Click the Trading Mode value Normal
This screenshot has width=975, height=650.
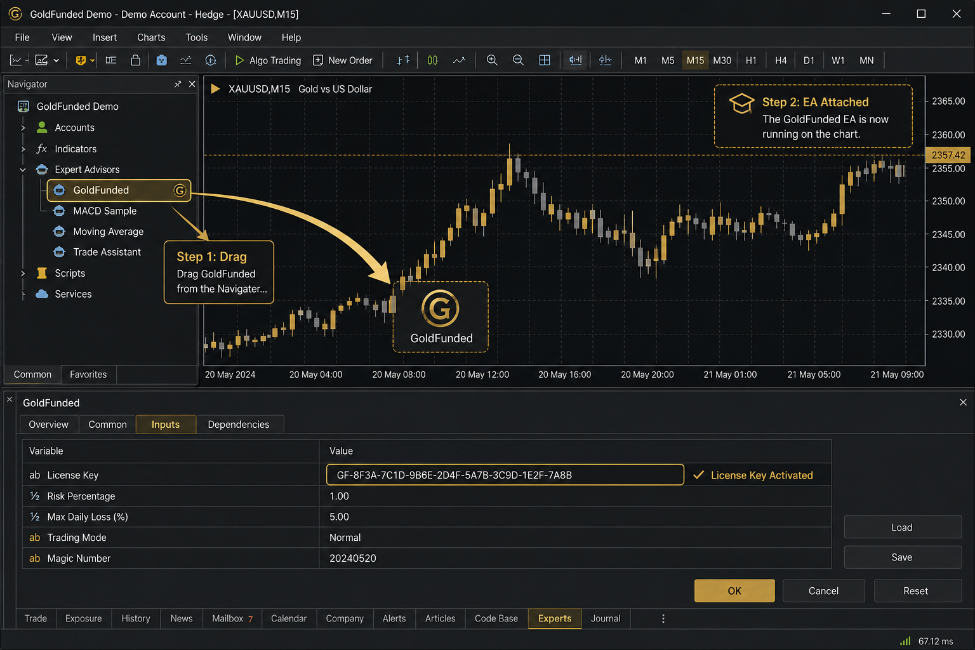coord(345,538)
